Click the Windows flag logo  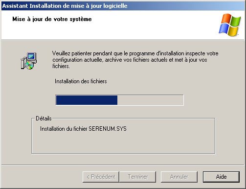pyautogui.click(x=230, y=25)
